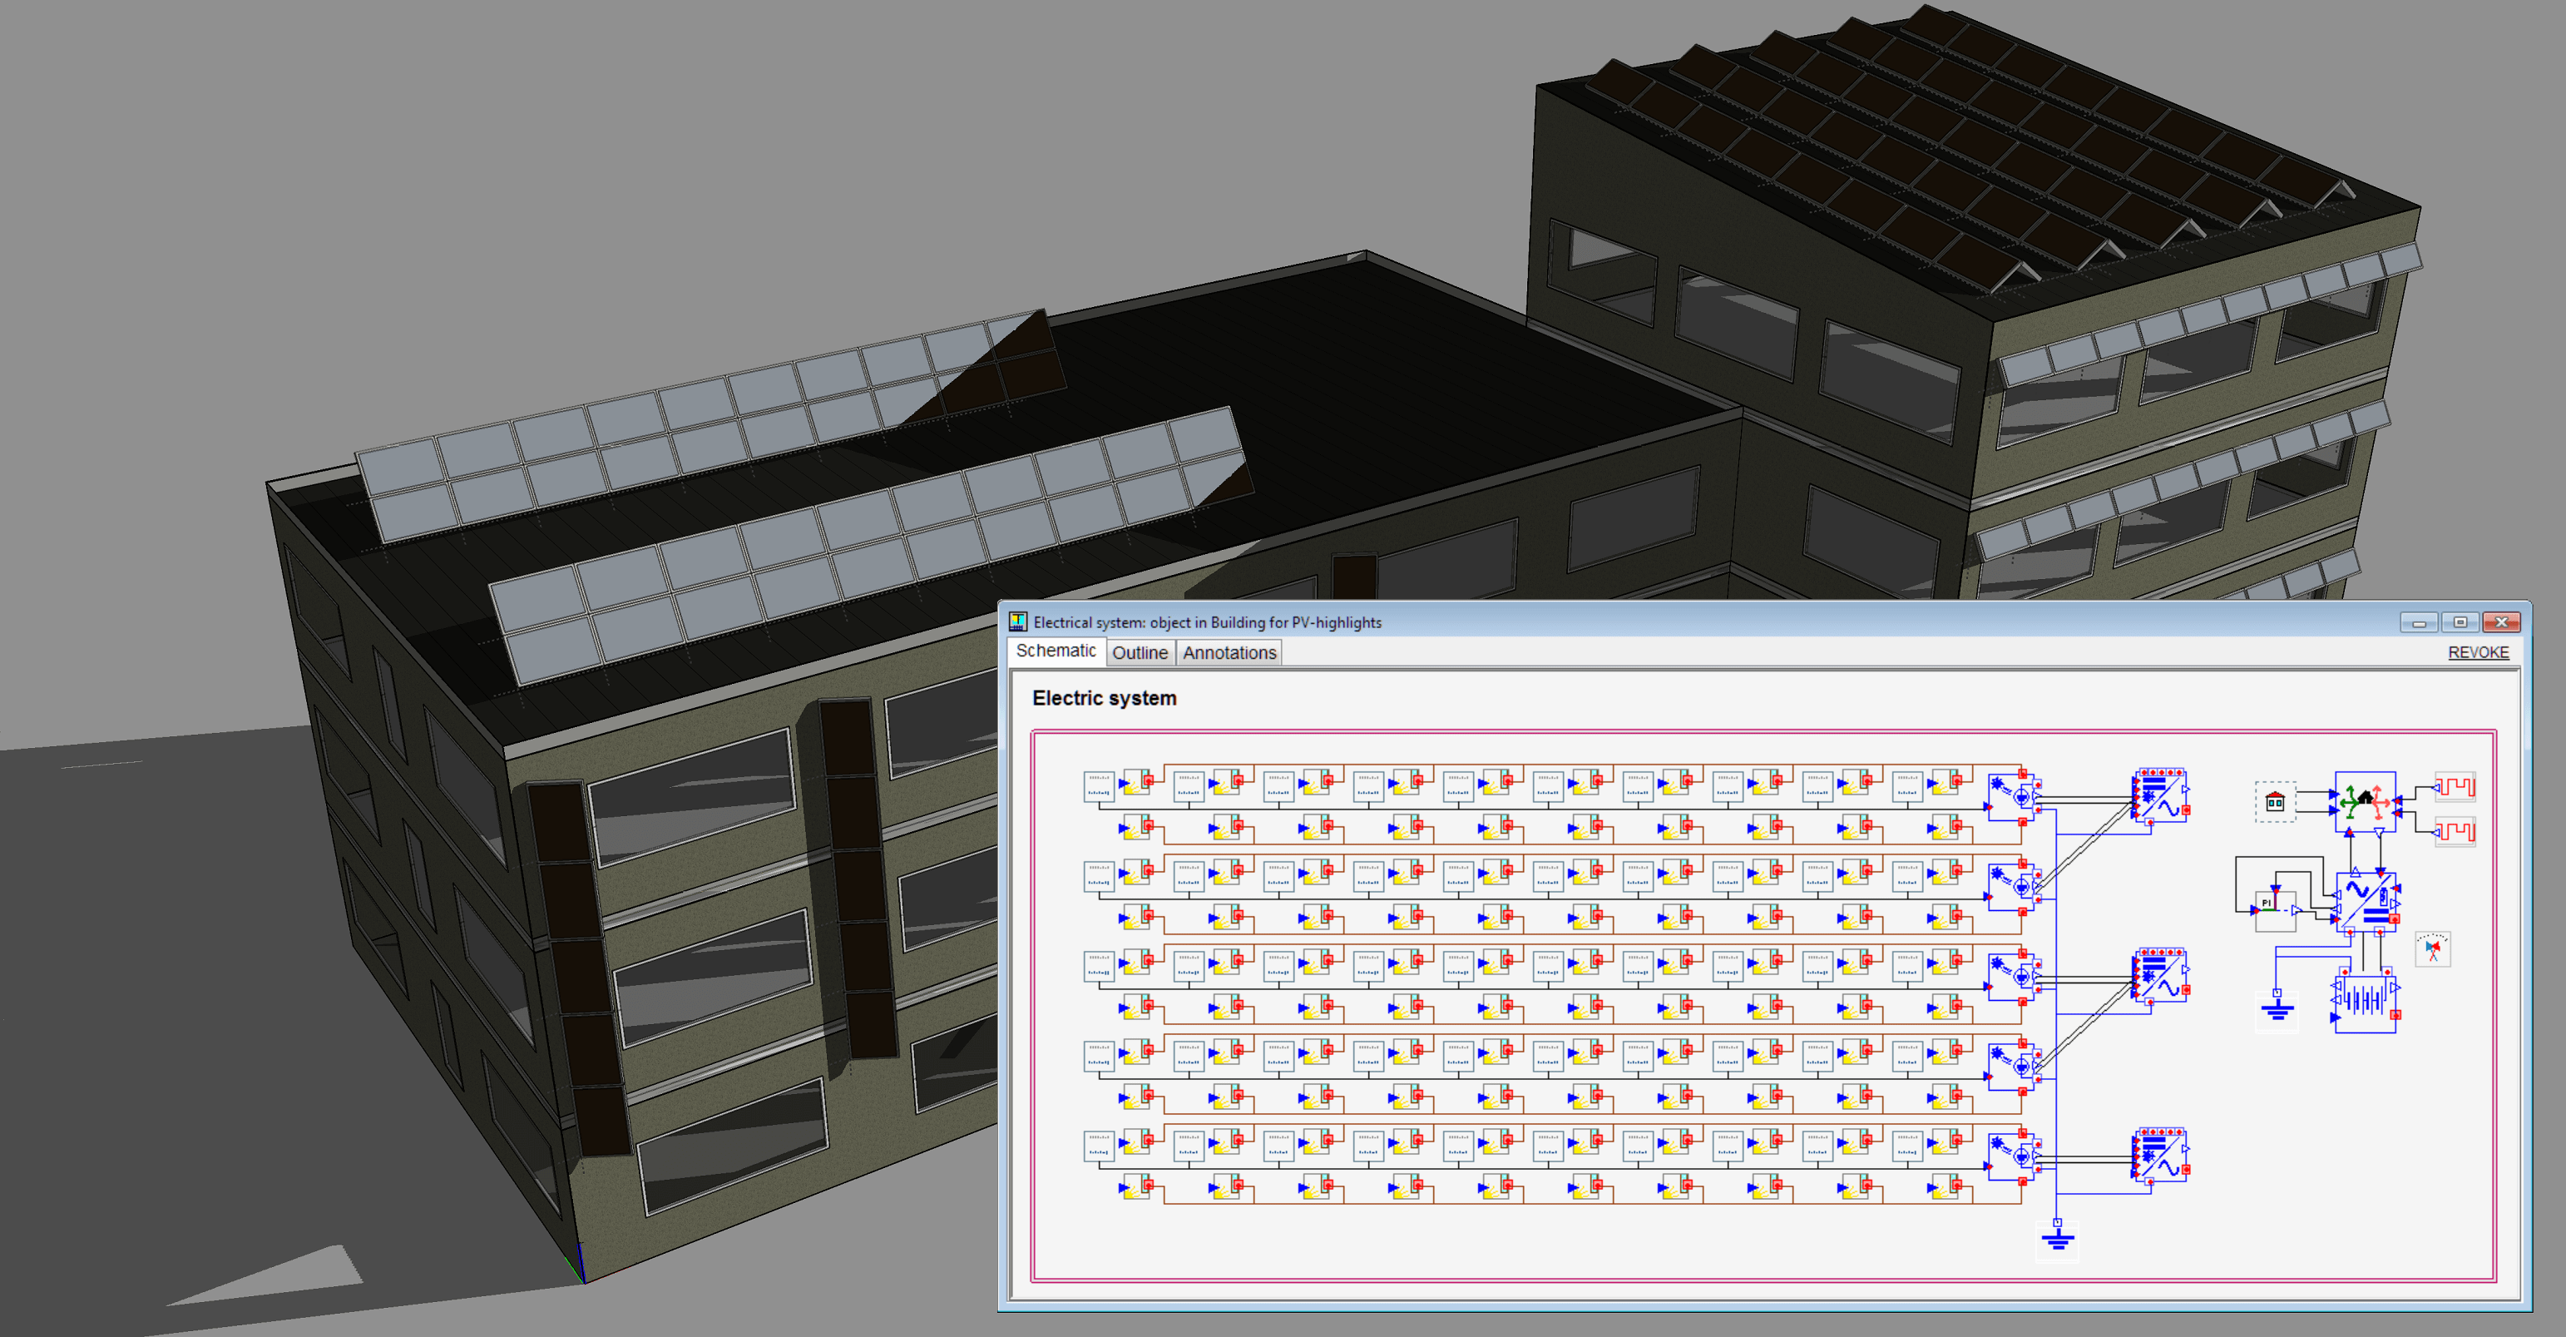Switch to the Outline tab

[1140, 652]
